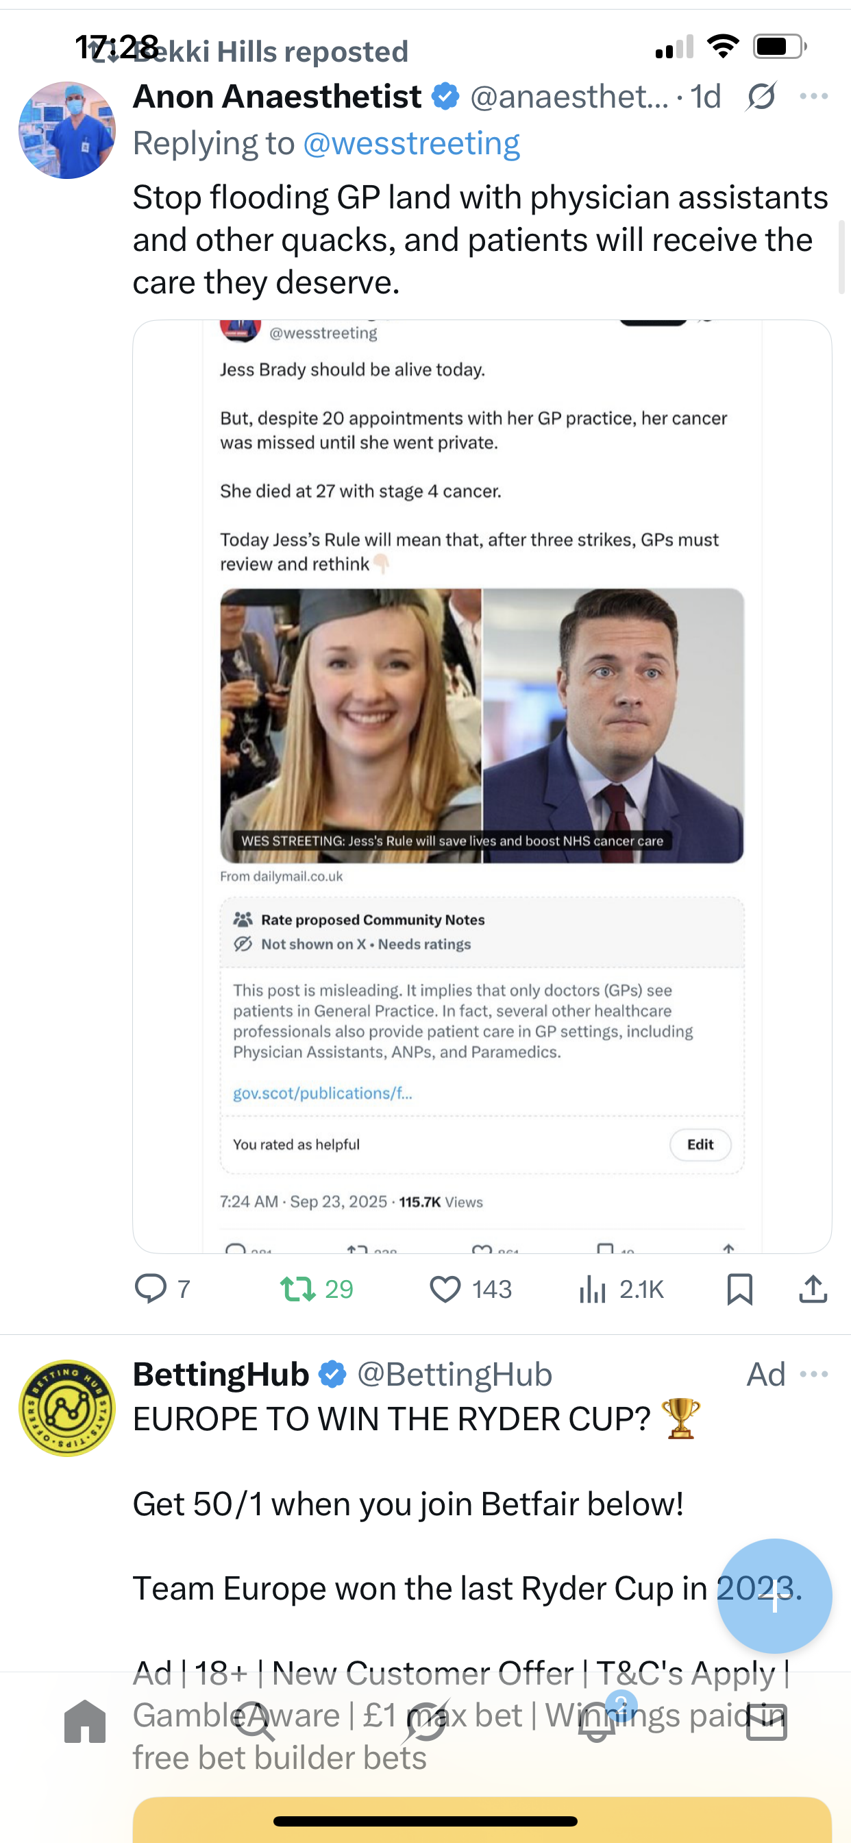Tap the "Bekki Hills reposted" label
This screenshot has height=1843, width=851.
pos(271,52)
